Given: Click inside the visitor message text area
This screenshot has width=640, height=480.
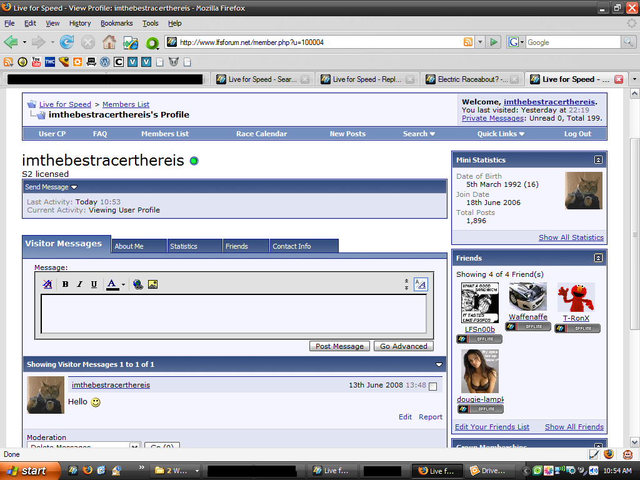Looking at the screenshot, I should pyautogui.click(x=234, y=314).
